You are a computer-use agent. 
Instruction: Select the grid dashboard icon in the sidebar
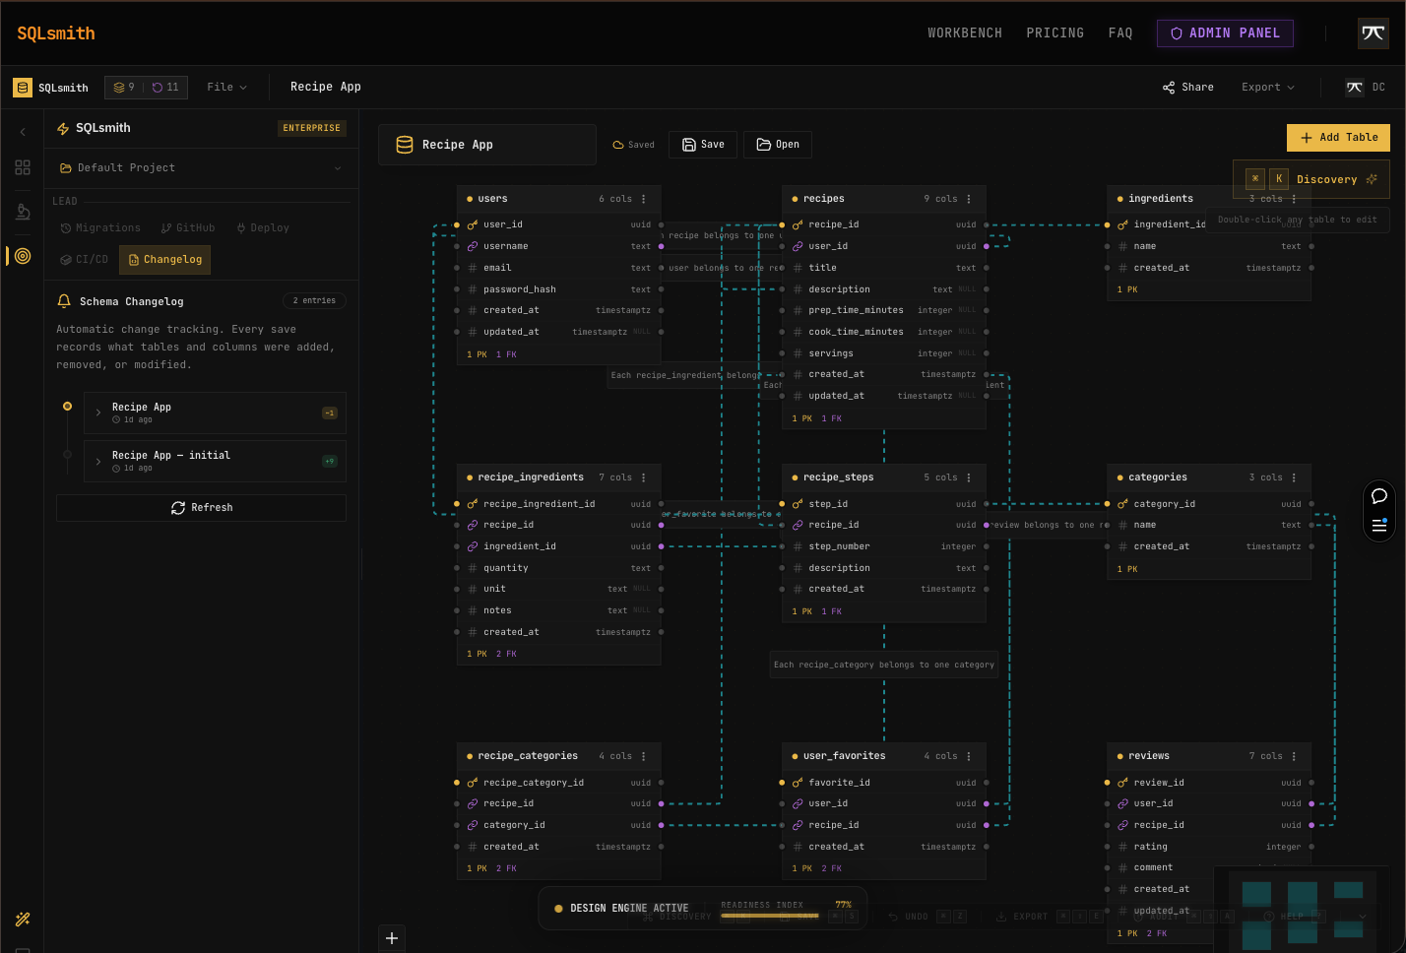(x=22, y=166)
